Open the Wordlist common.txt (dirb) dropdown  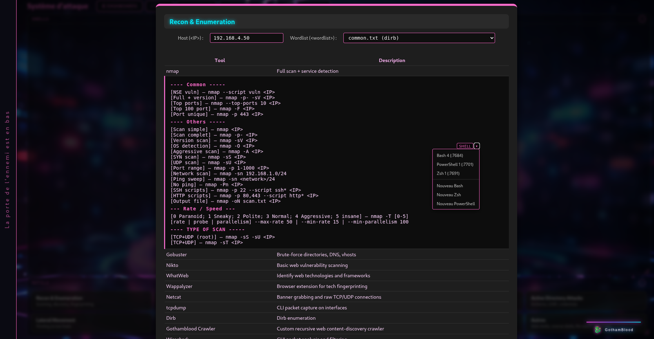tap(419, 38)
